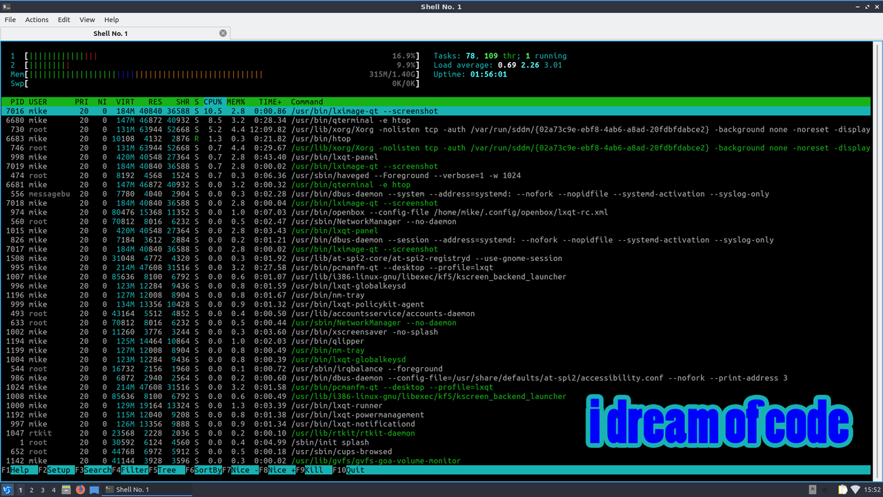Click the removable media eject tray icon
The width and height of the screenshot is (883, 497).
(811, 489)
